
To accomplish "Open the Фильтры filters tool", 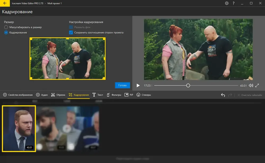I will pos(114,95).
